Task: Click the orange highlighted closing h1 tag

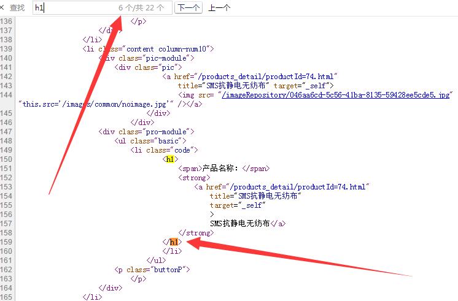Action: coord(174,242)
